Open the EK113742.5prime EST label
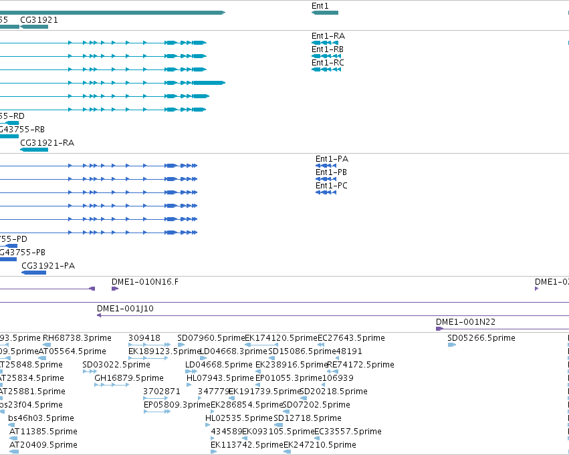Screen dimensions: 569x455 click(247, 445)
